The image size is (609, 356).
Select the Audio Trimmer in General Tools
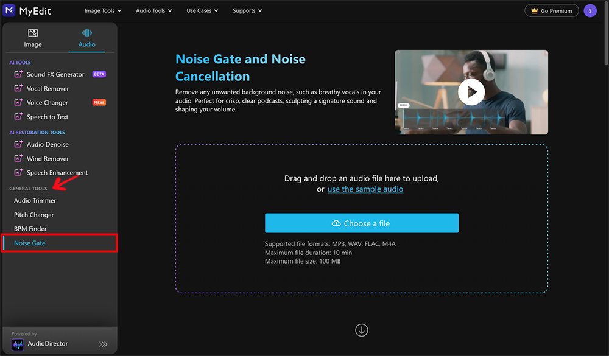tap(36, 200)
